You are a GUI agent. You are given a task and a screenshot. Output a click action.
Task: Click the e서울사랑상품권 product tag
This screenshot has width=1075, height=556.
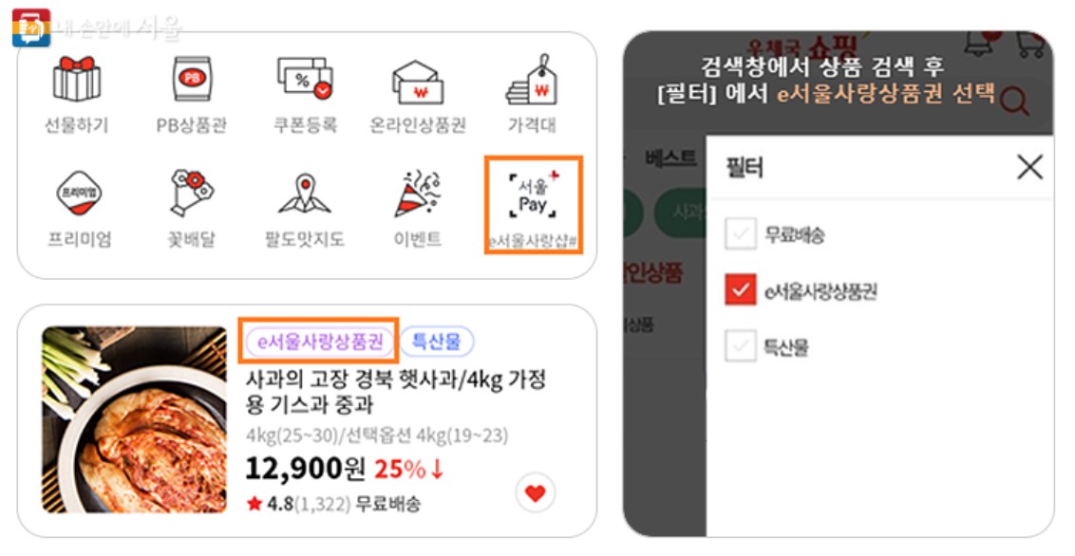click(x=319, y=341)
